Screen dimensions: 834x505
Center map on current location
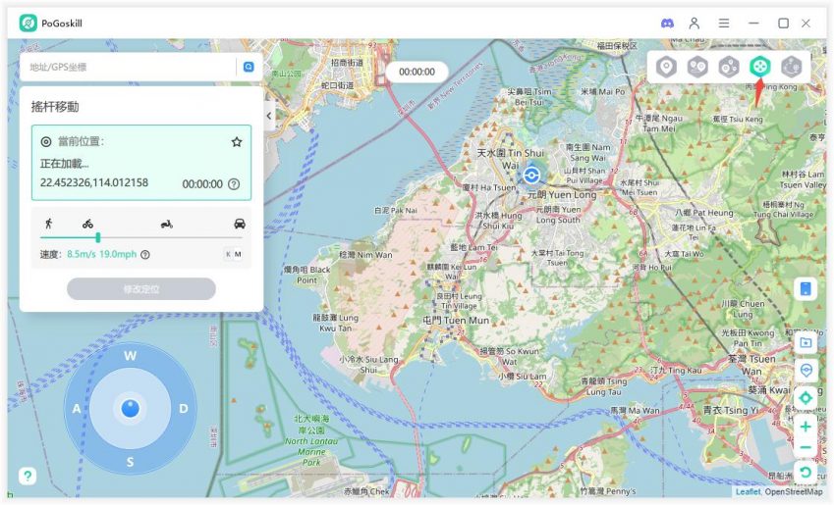click(x=806, y=397)
